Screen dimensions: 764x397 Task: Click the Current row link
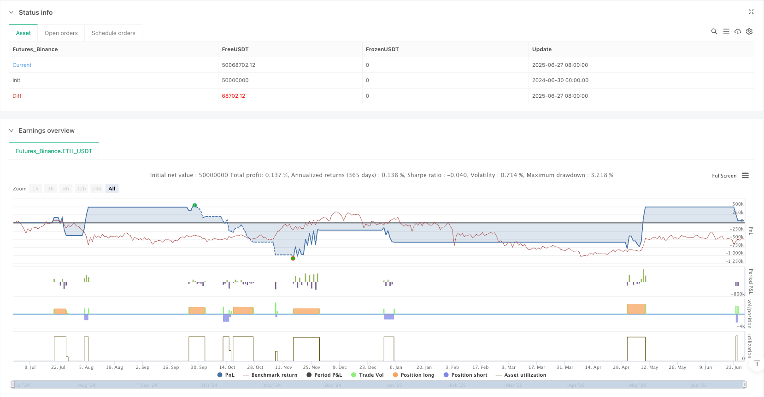[x=22, y=65]
